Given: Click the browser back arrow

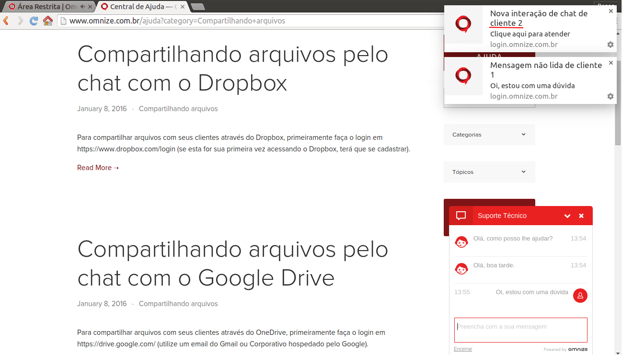Looking at the screenshot, I should (x=6, y=21).
